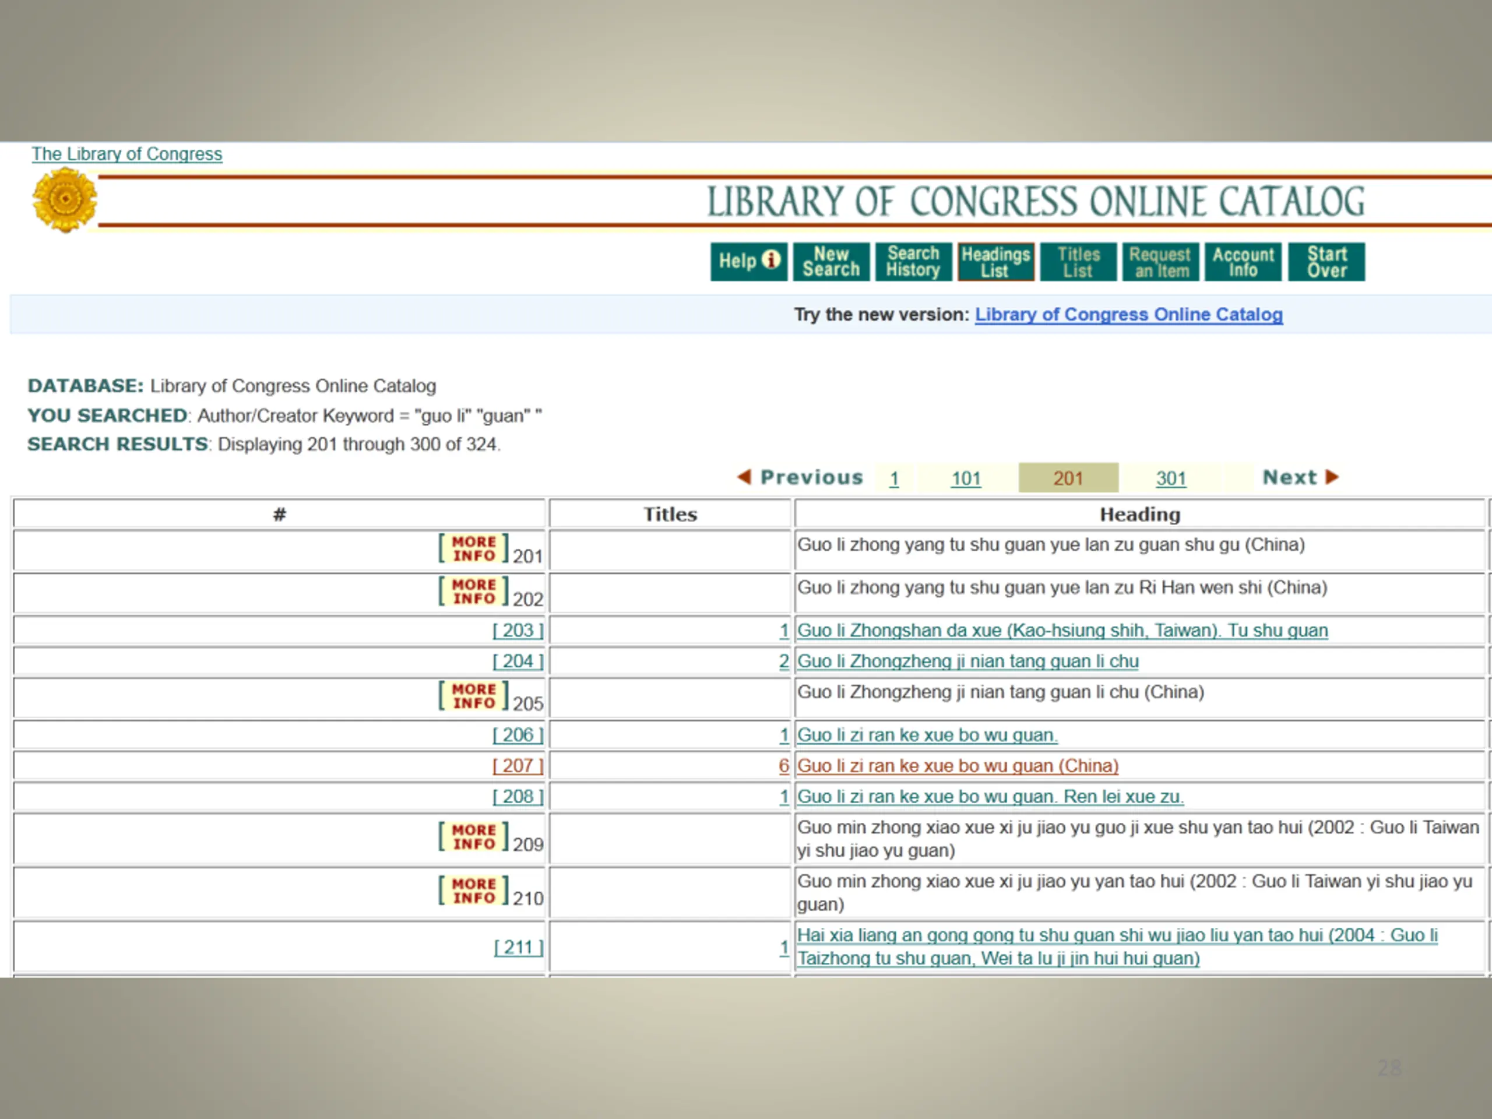Image resolution: width=1492 pixels, height=1119 pixels.
Task: Open The Library of Congress link at top
Action: click(127, 154)
